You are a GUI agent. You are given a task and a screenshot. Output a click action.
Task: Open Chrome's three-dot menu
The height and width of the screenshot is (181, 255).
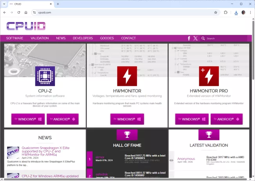pyautogui.click(x=250, y=13)
